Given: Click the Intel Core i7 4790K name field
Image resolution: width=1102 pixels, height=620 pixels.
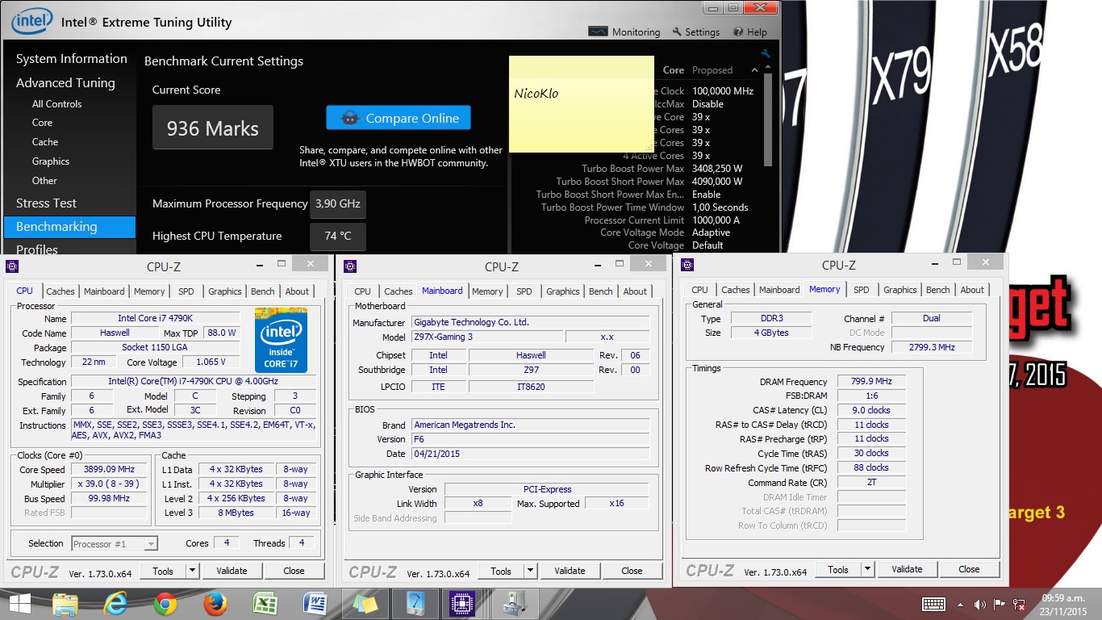Looking at the screenshot, I should point(155,318).
